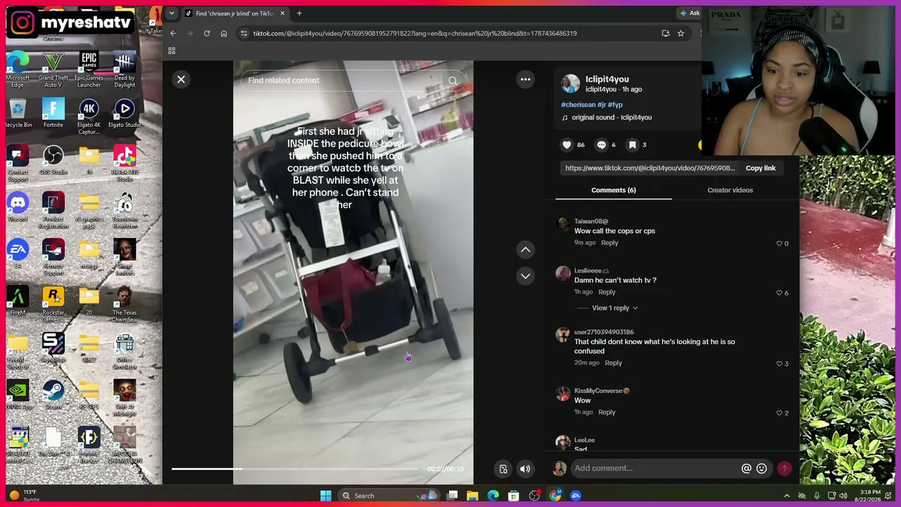Bookmark the video to favorites

click(x=632, y=144)
